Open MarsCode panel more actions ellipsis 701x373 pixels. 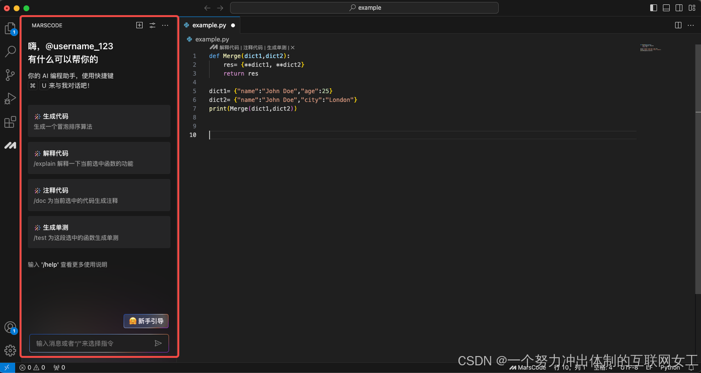tap(165, 25)
